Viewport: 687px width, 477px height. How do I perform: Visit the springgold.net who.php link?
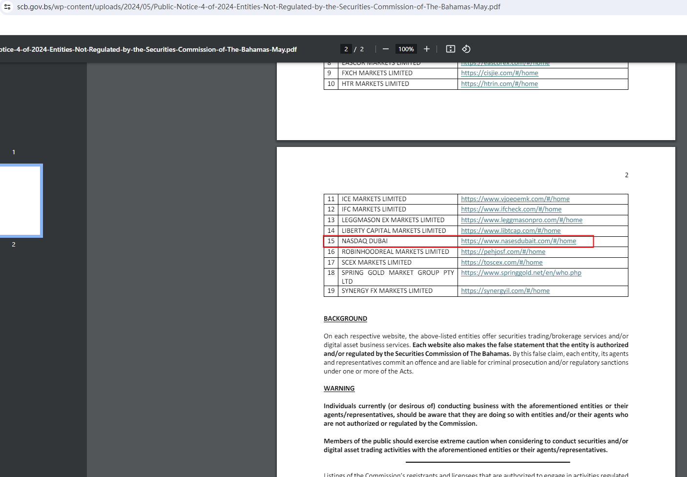(521, 273)
